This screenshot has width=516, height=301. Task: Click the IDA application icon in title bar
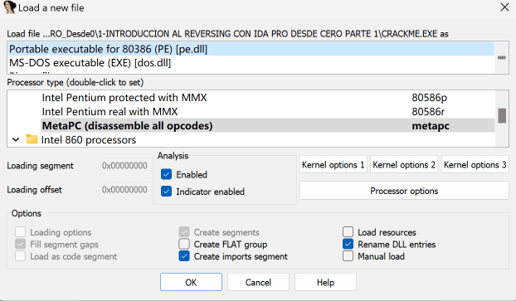pos(10,7)
